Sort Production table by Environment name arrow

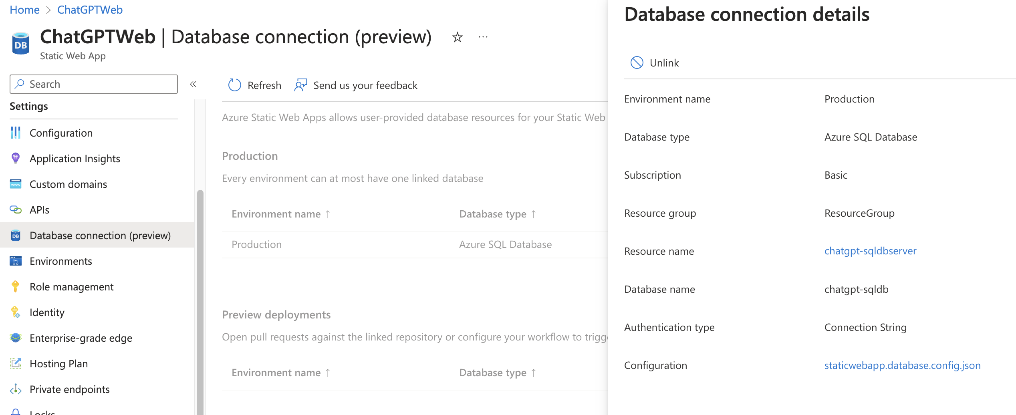pos(328,214)
